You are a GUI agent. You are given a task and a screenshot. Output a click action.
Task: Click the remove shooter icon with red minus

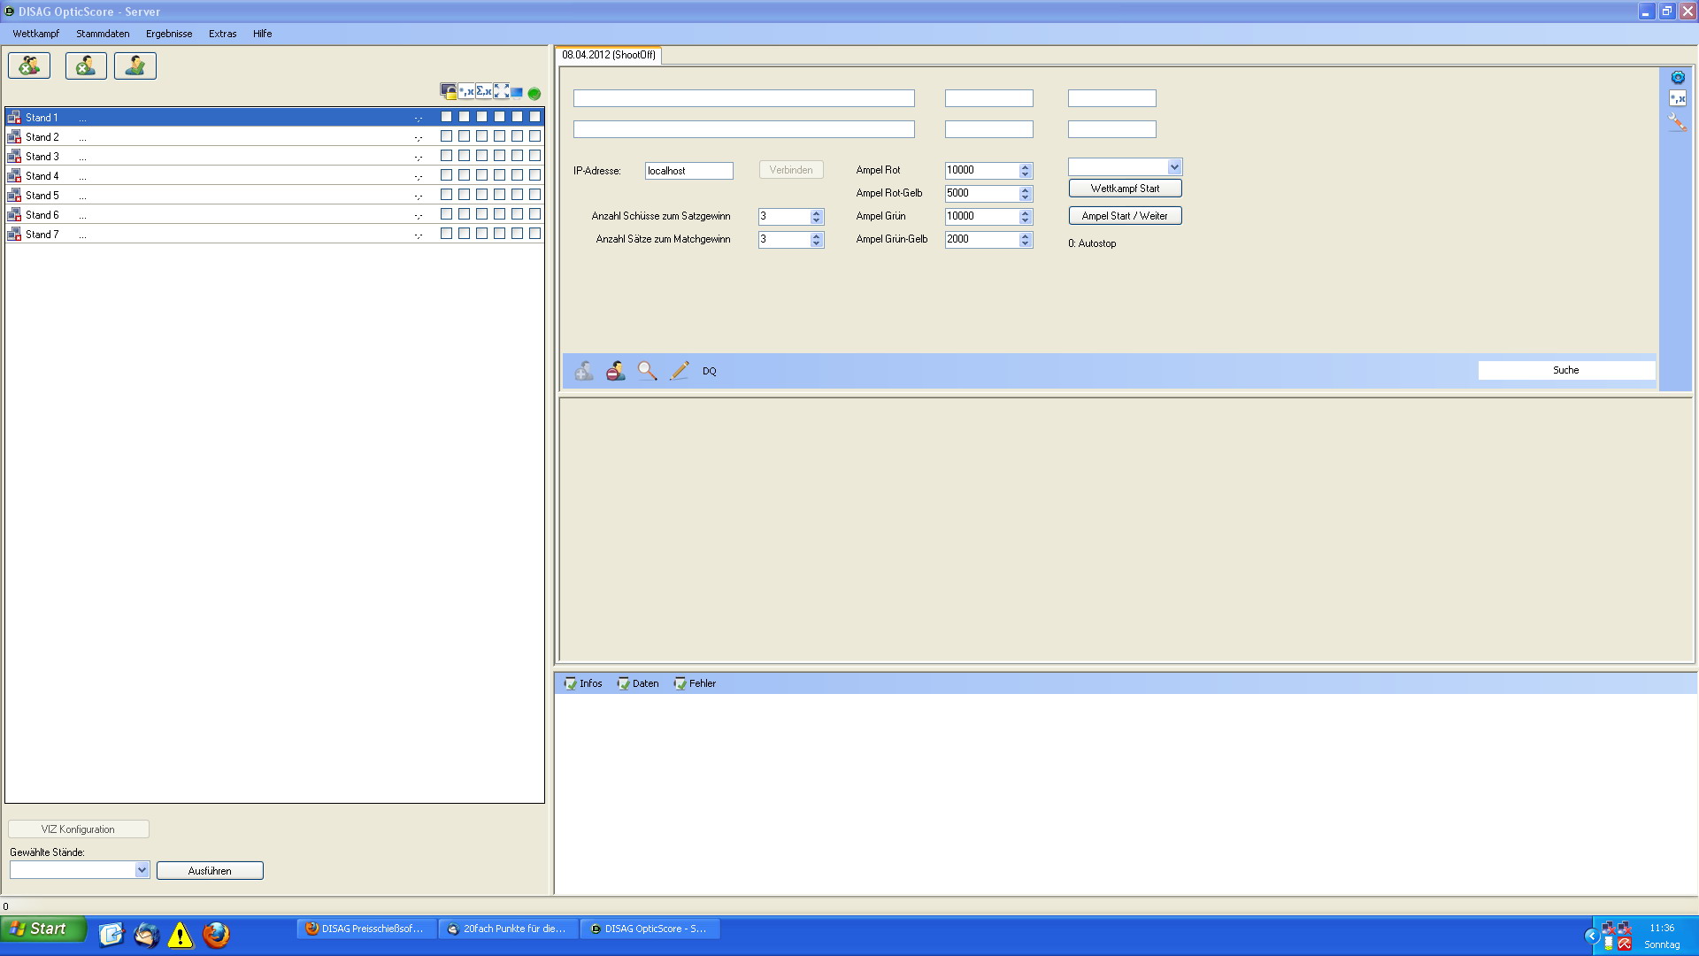click(615, 371)
